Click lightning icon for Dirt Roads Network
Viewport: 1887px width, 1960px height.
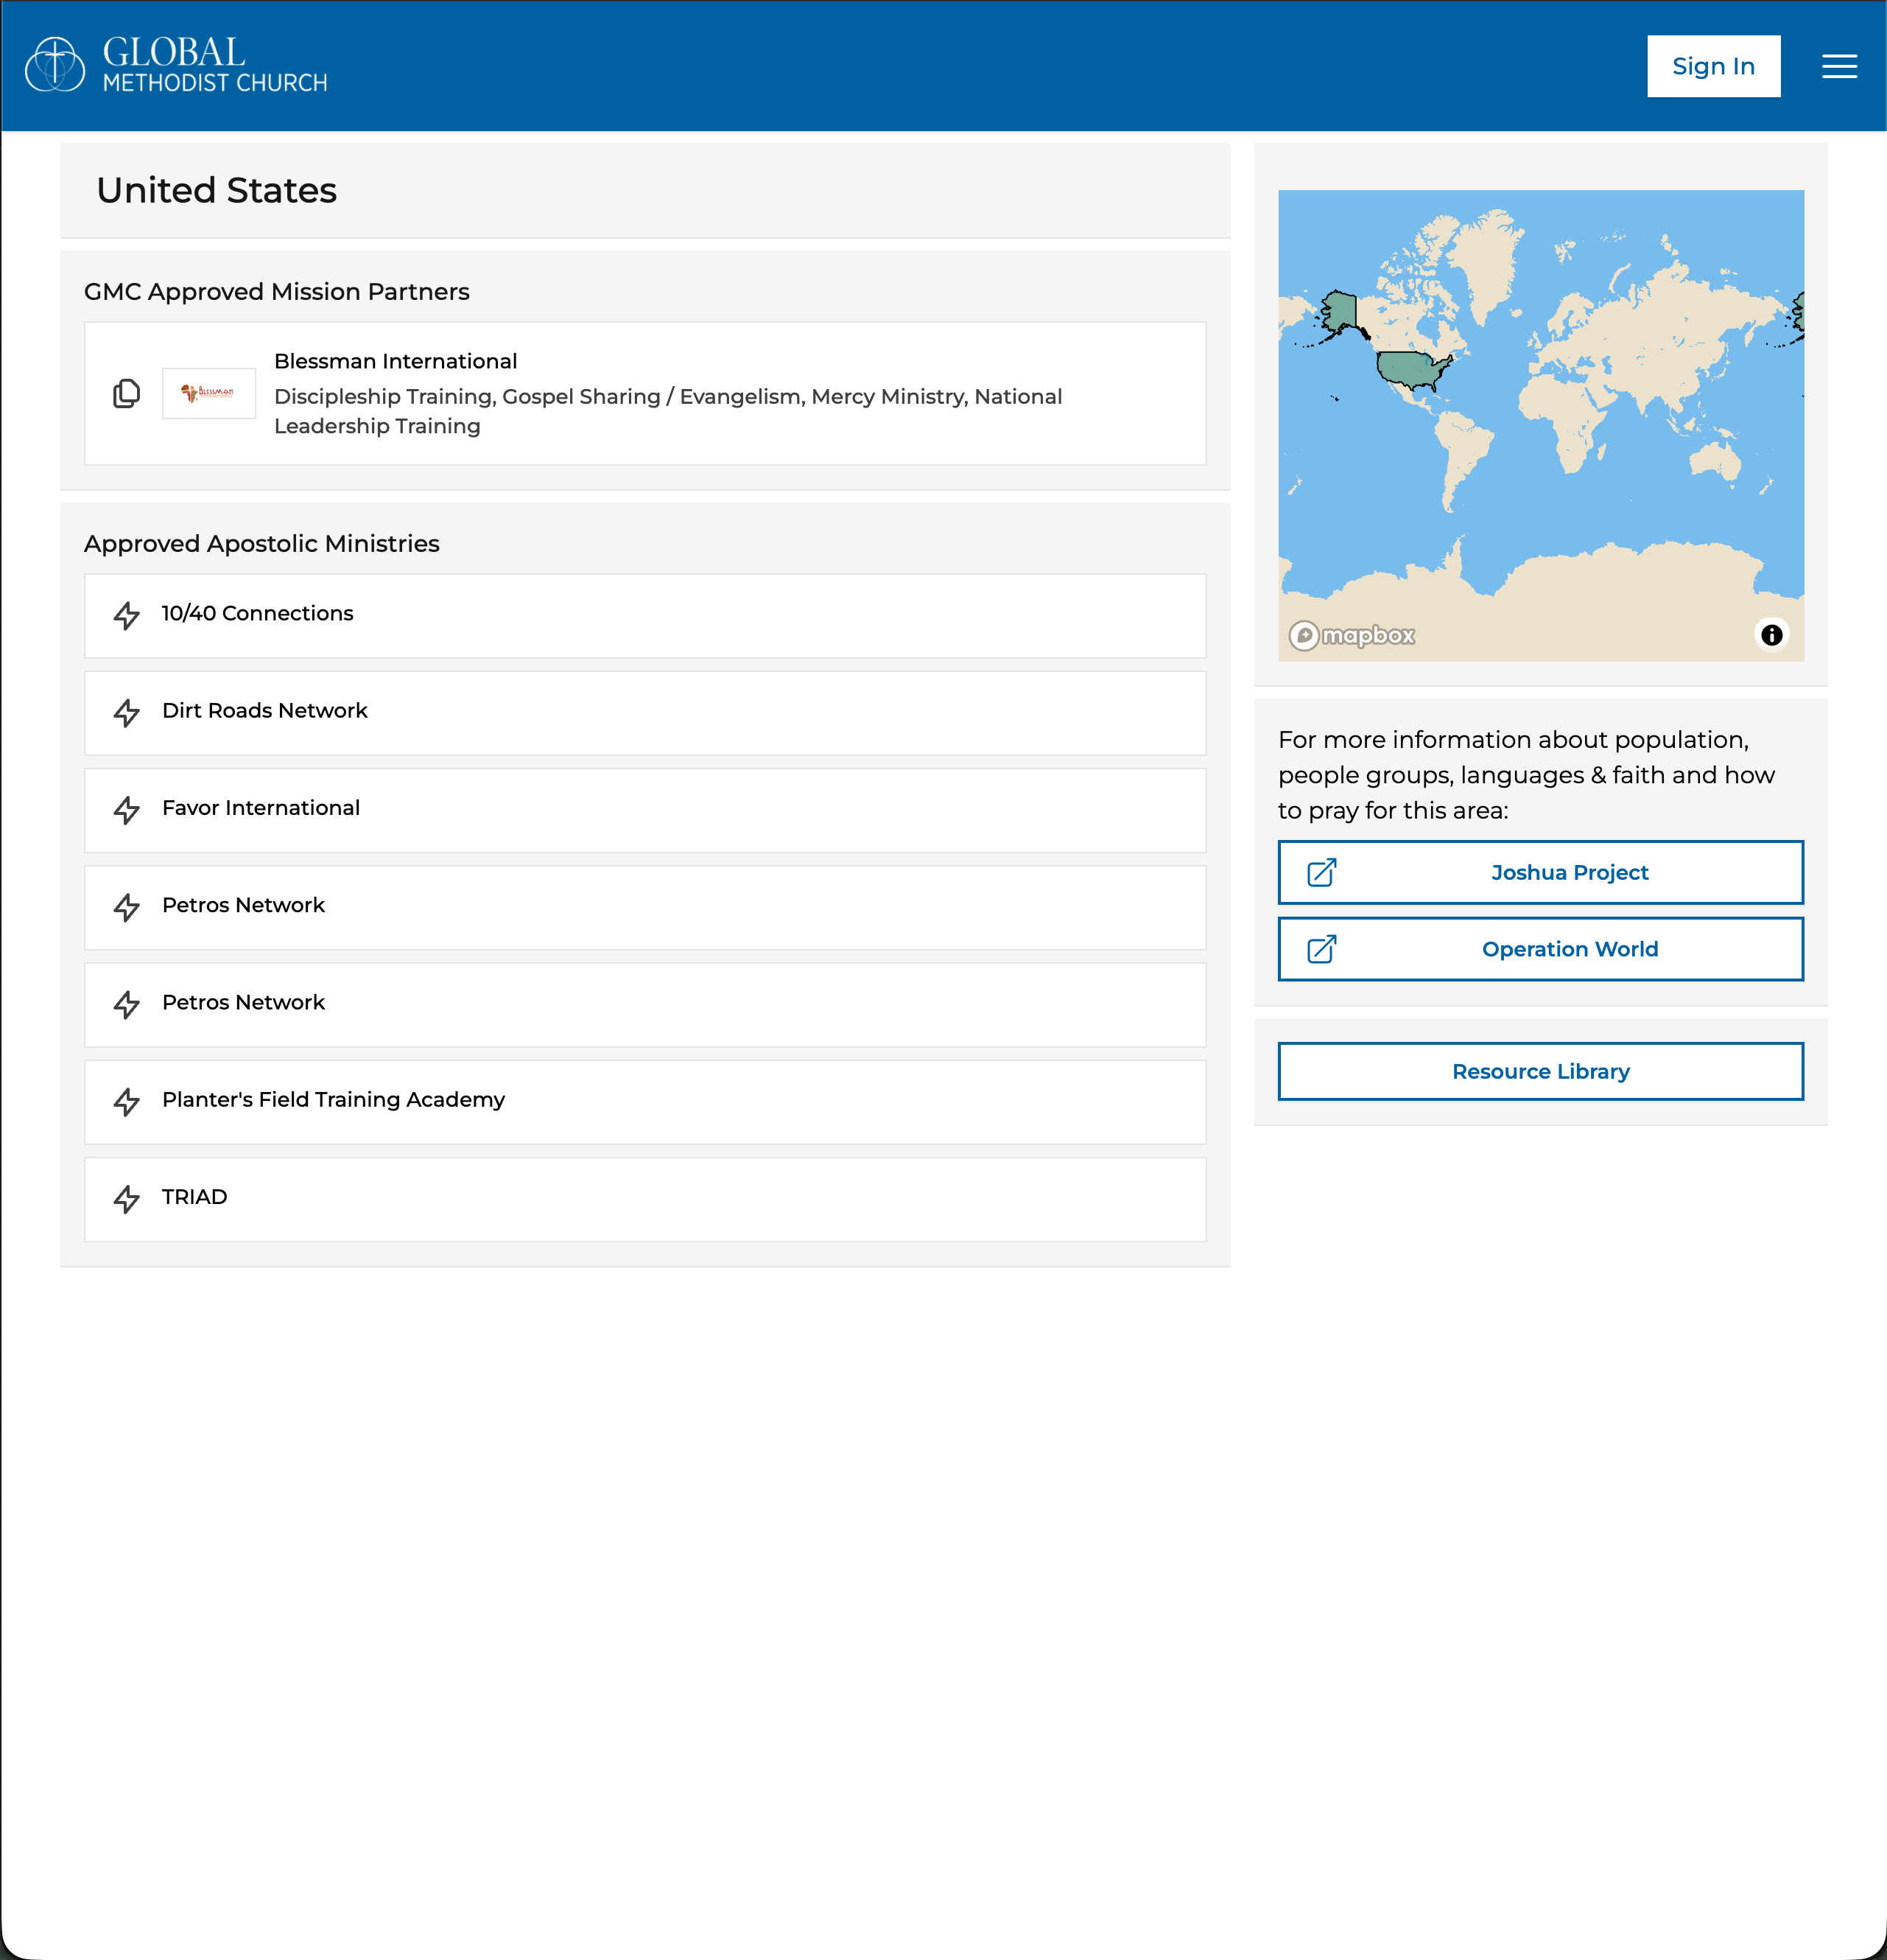click(127, 712)
